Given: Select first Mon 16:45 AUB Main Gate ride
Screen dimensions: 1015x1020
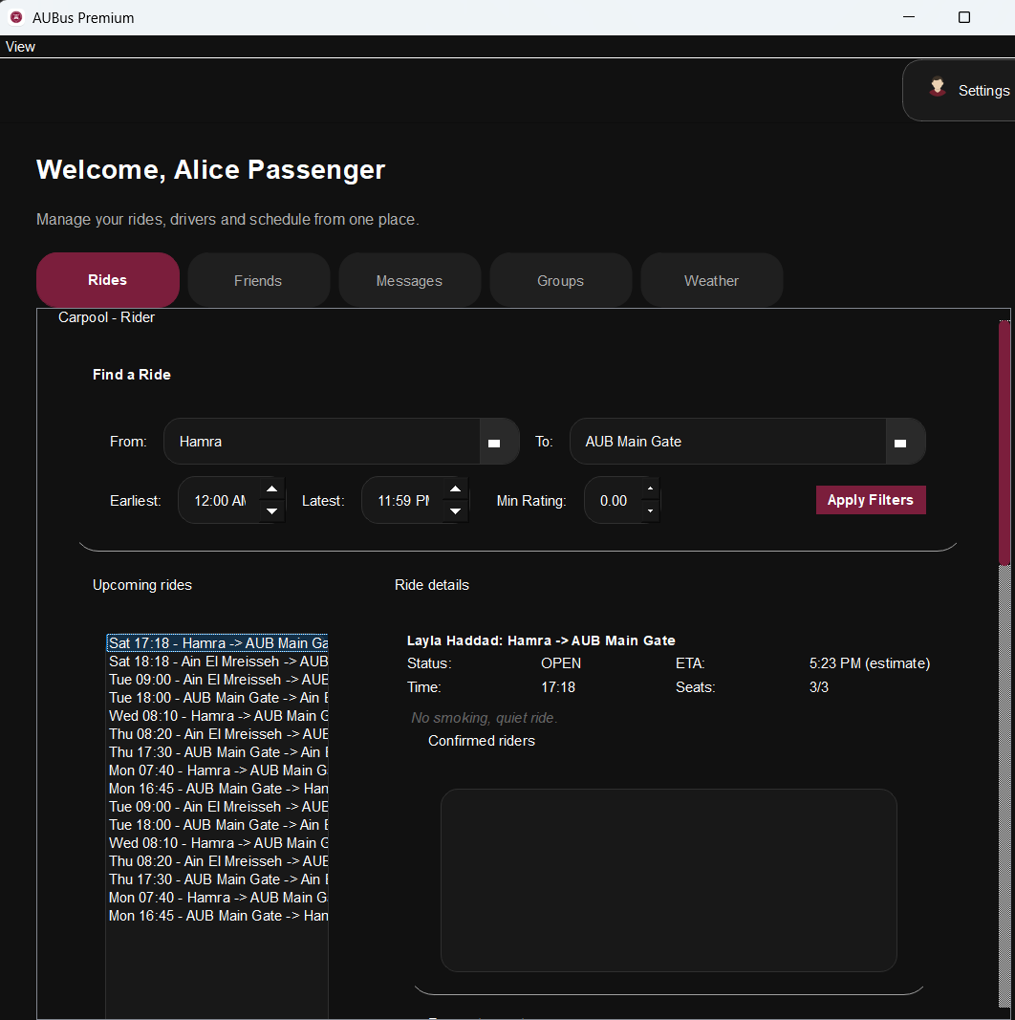Looking at the screenshot, I should click(217, 789).
